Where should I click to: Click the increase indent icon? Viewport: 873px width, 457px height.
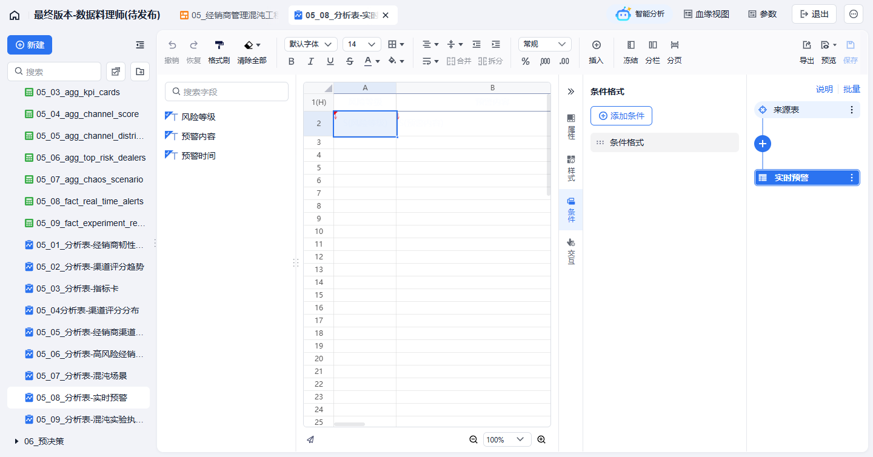[x=496, y=44]
